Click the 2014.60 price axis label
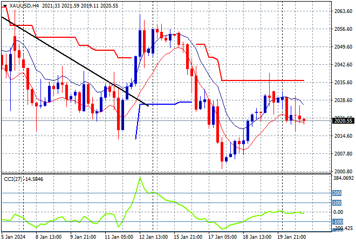Screen dimensions: 356x243 343,136
